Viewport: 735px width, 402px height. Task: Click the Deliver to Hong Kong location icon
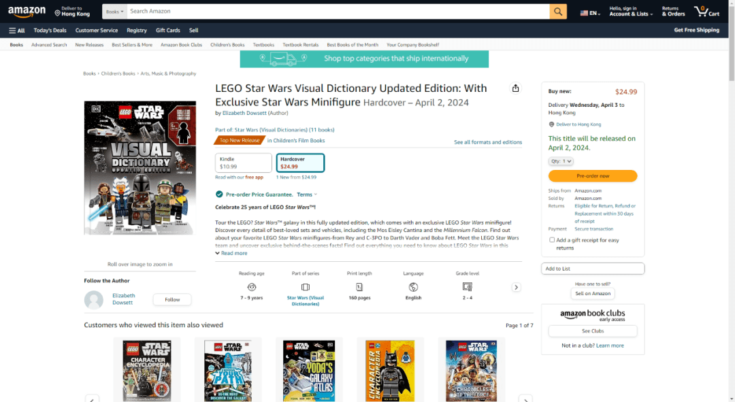pos(58,13)
